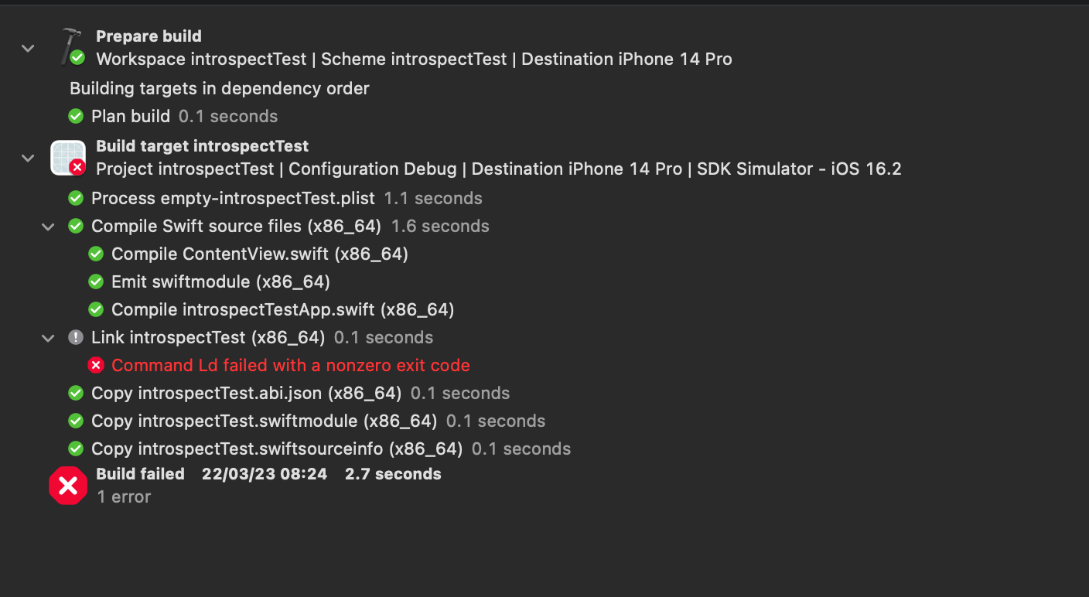Click the red cross icon on Command Ld error

click(x=96, y=365)
